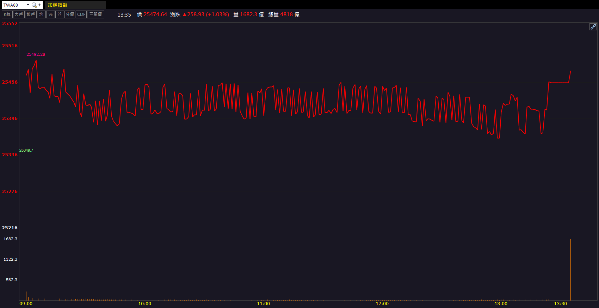This screenshot has height=308, width=599.
Task: Open the 分價 price distribution view
Action: click(70, 14)
